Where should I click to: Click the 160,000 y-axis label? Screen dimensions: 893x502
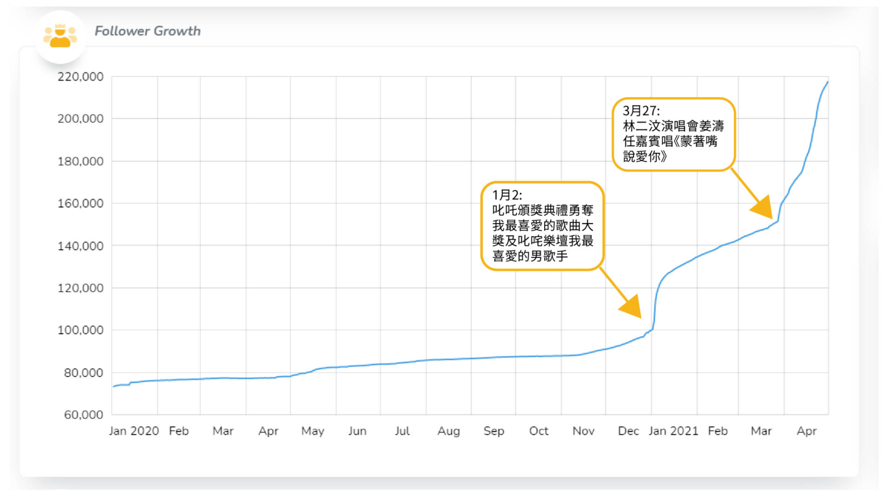(x=80, y=203)
